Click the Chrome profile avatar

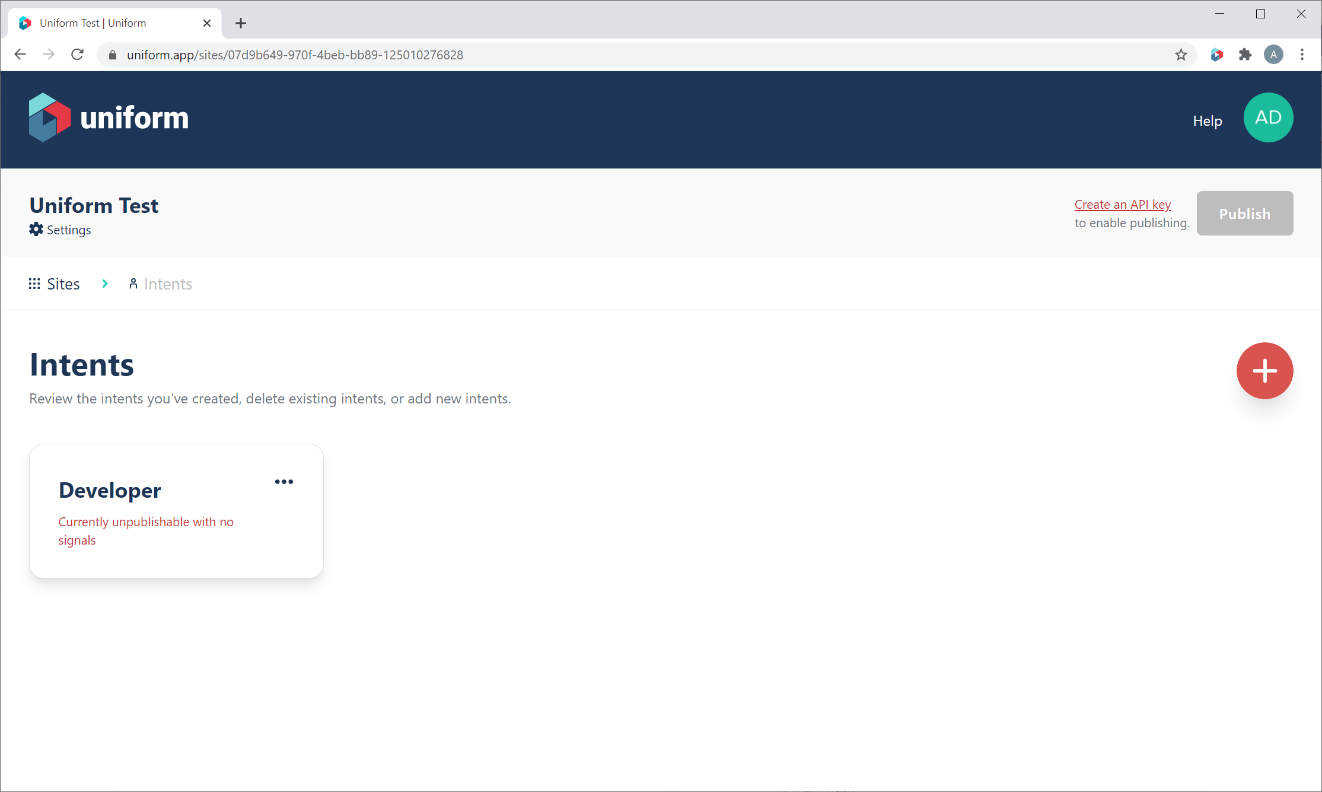pyautogui.click(x=1273, y=55)
